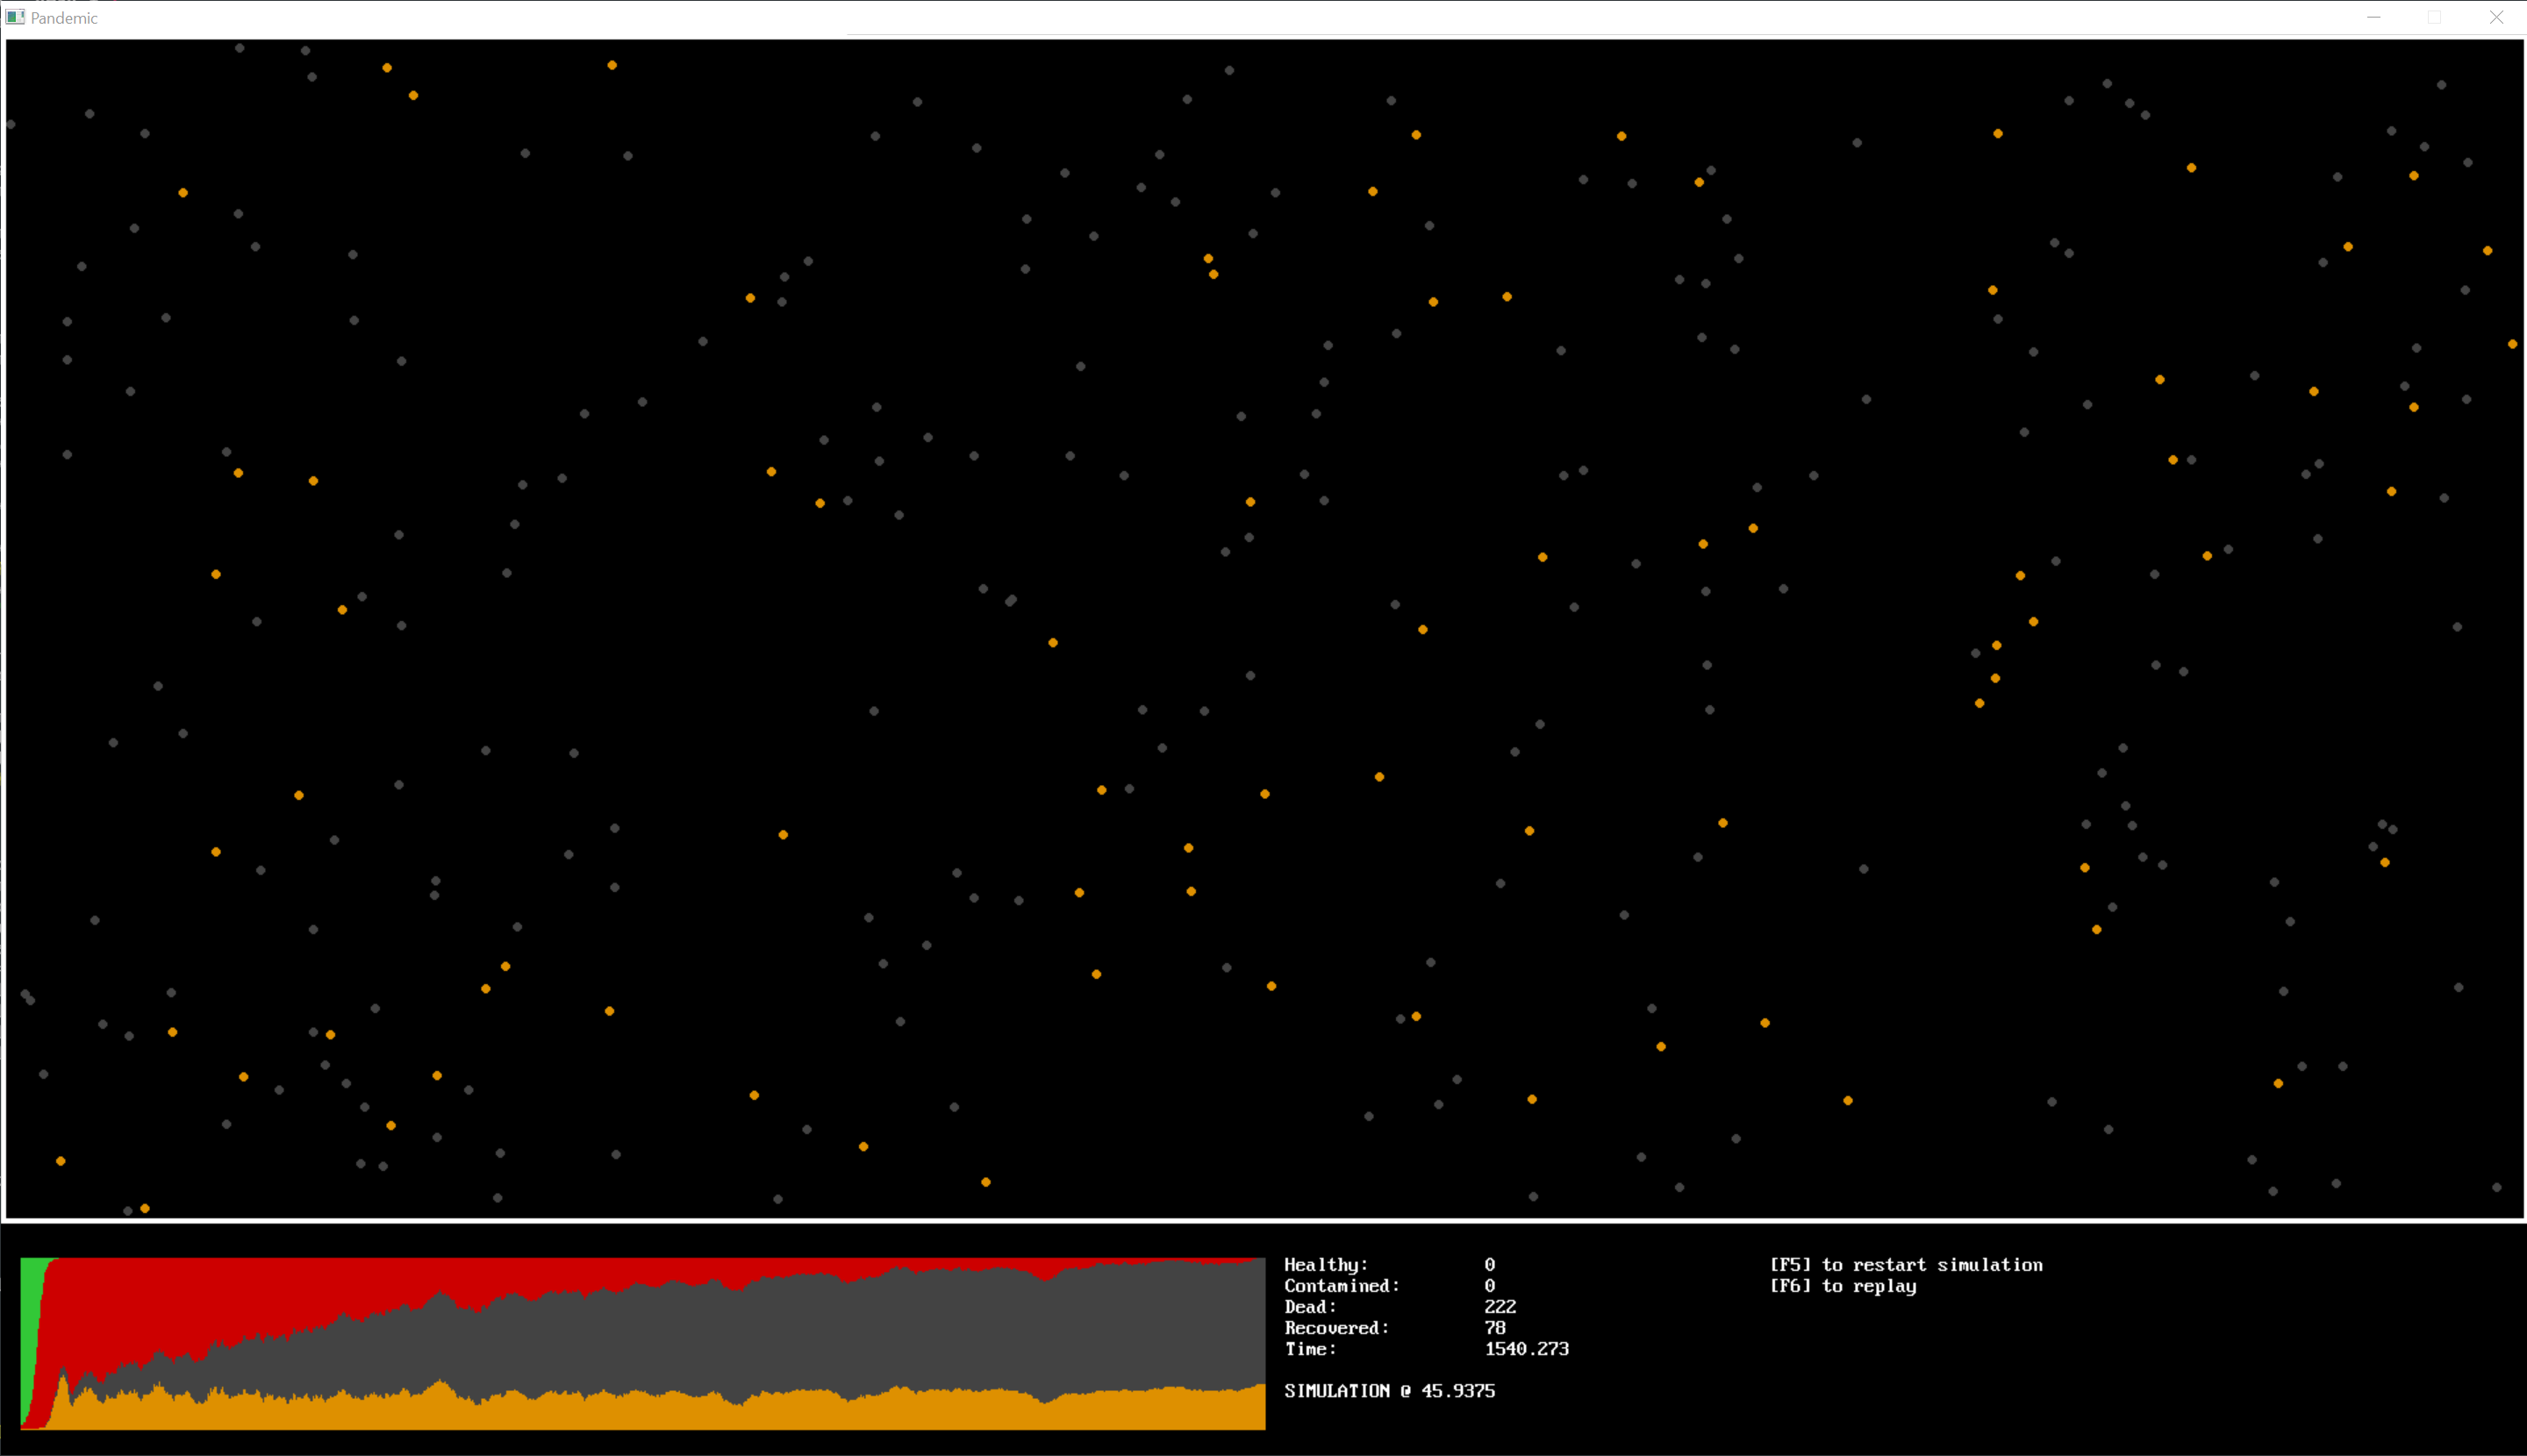Click the "Healthy:" label
Image resolution: width=2527 pixels, height=1456 pixels.
pos(1326,1265)
